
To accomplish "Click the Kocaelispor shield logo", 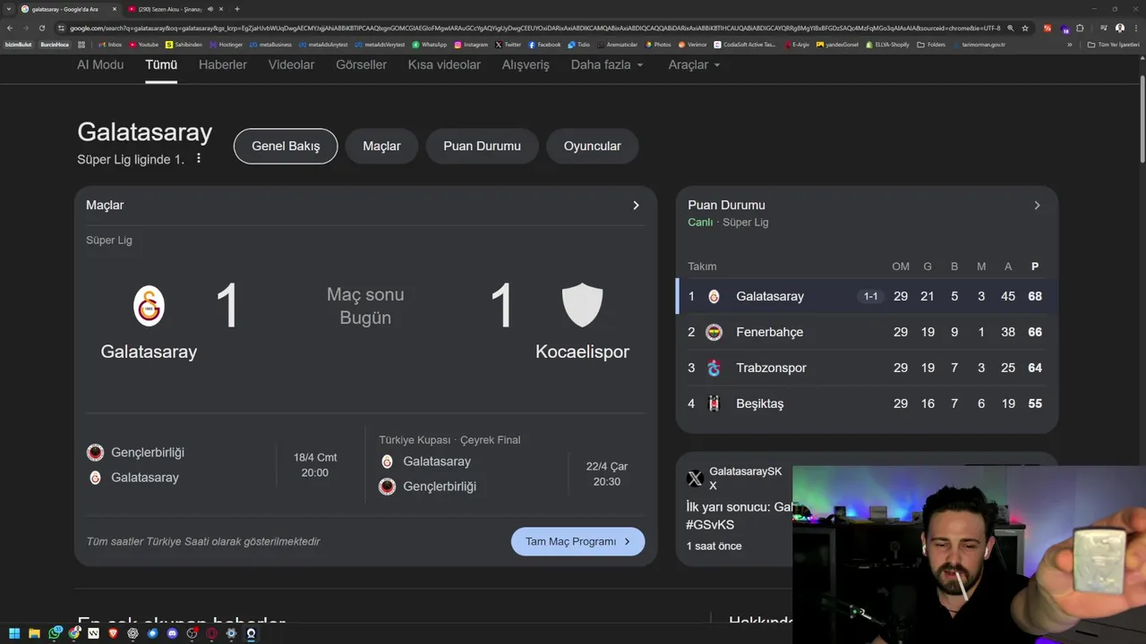I will (x=582, y=306).
